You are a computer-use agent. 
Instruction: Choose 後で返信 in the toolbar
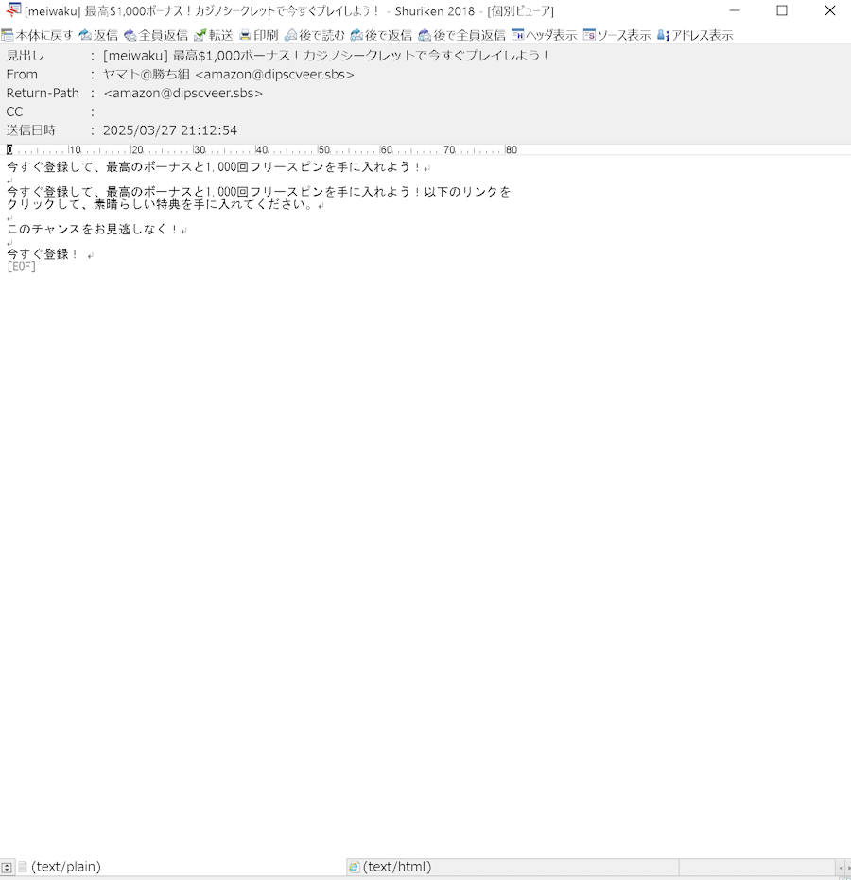click(x=381, y=35)
